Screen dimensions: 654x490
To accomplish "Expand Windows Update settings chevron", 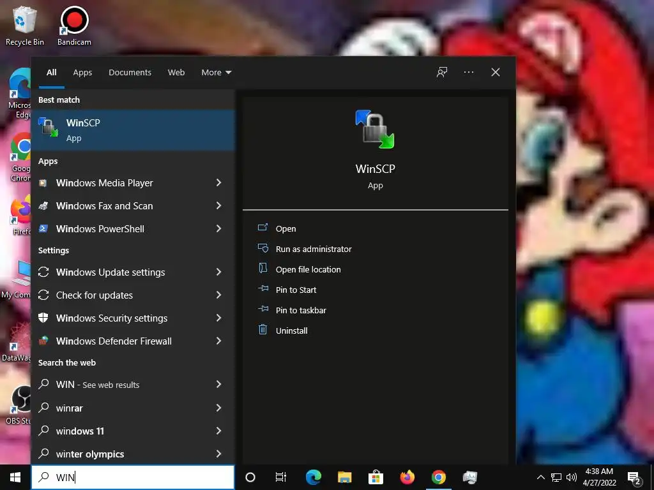I will tap(218, 272).
